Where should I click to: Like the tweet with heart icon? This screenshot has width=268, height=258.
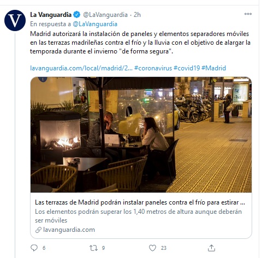pyautogui.click(x=152, y=248)
